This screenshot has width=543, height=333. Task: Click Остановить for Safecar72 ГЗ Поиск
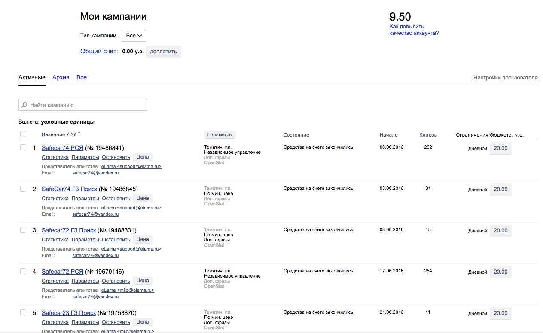[116, 240]
